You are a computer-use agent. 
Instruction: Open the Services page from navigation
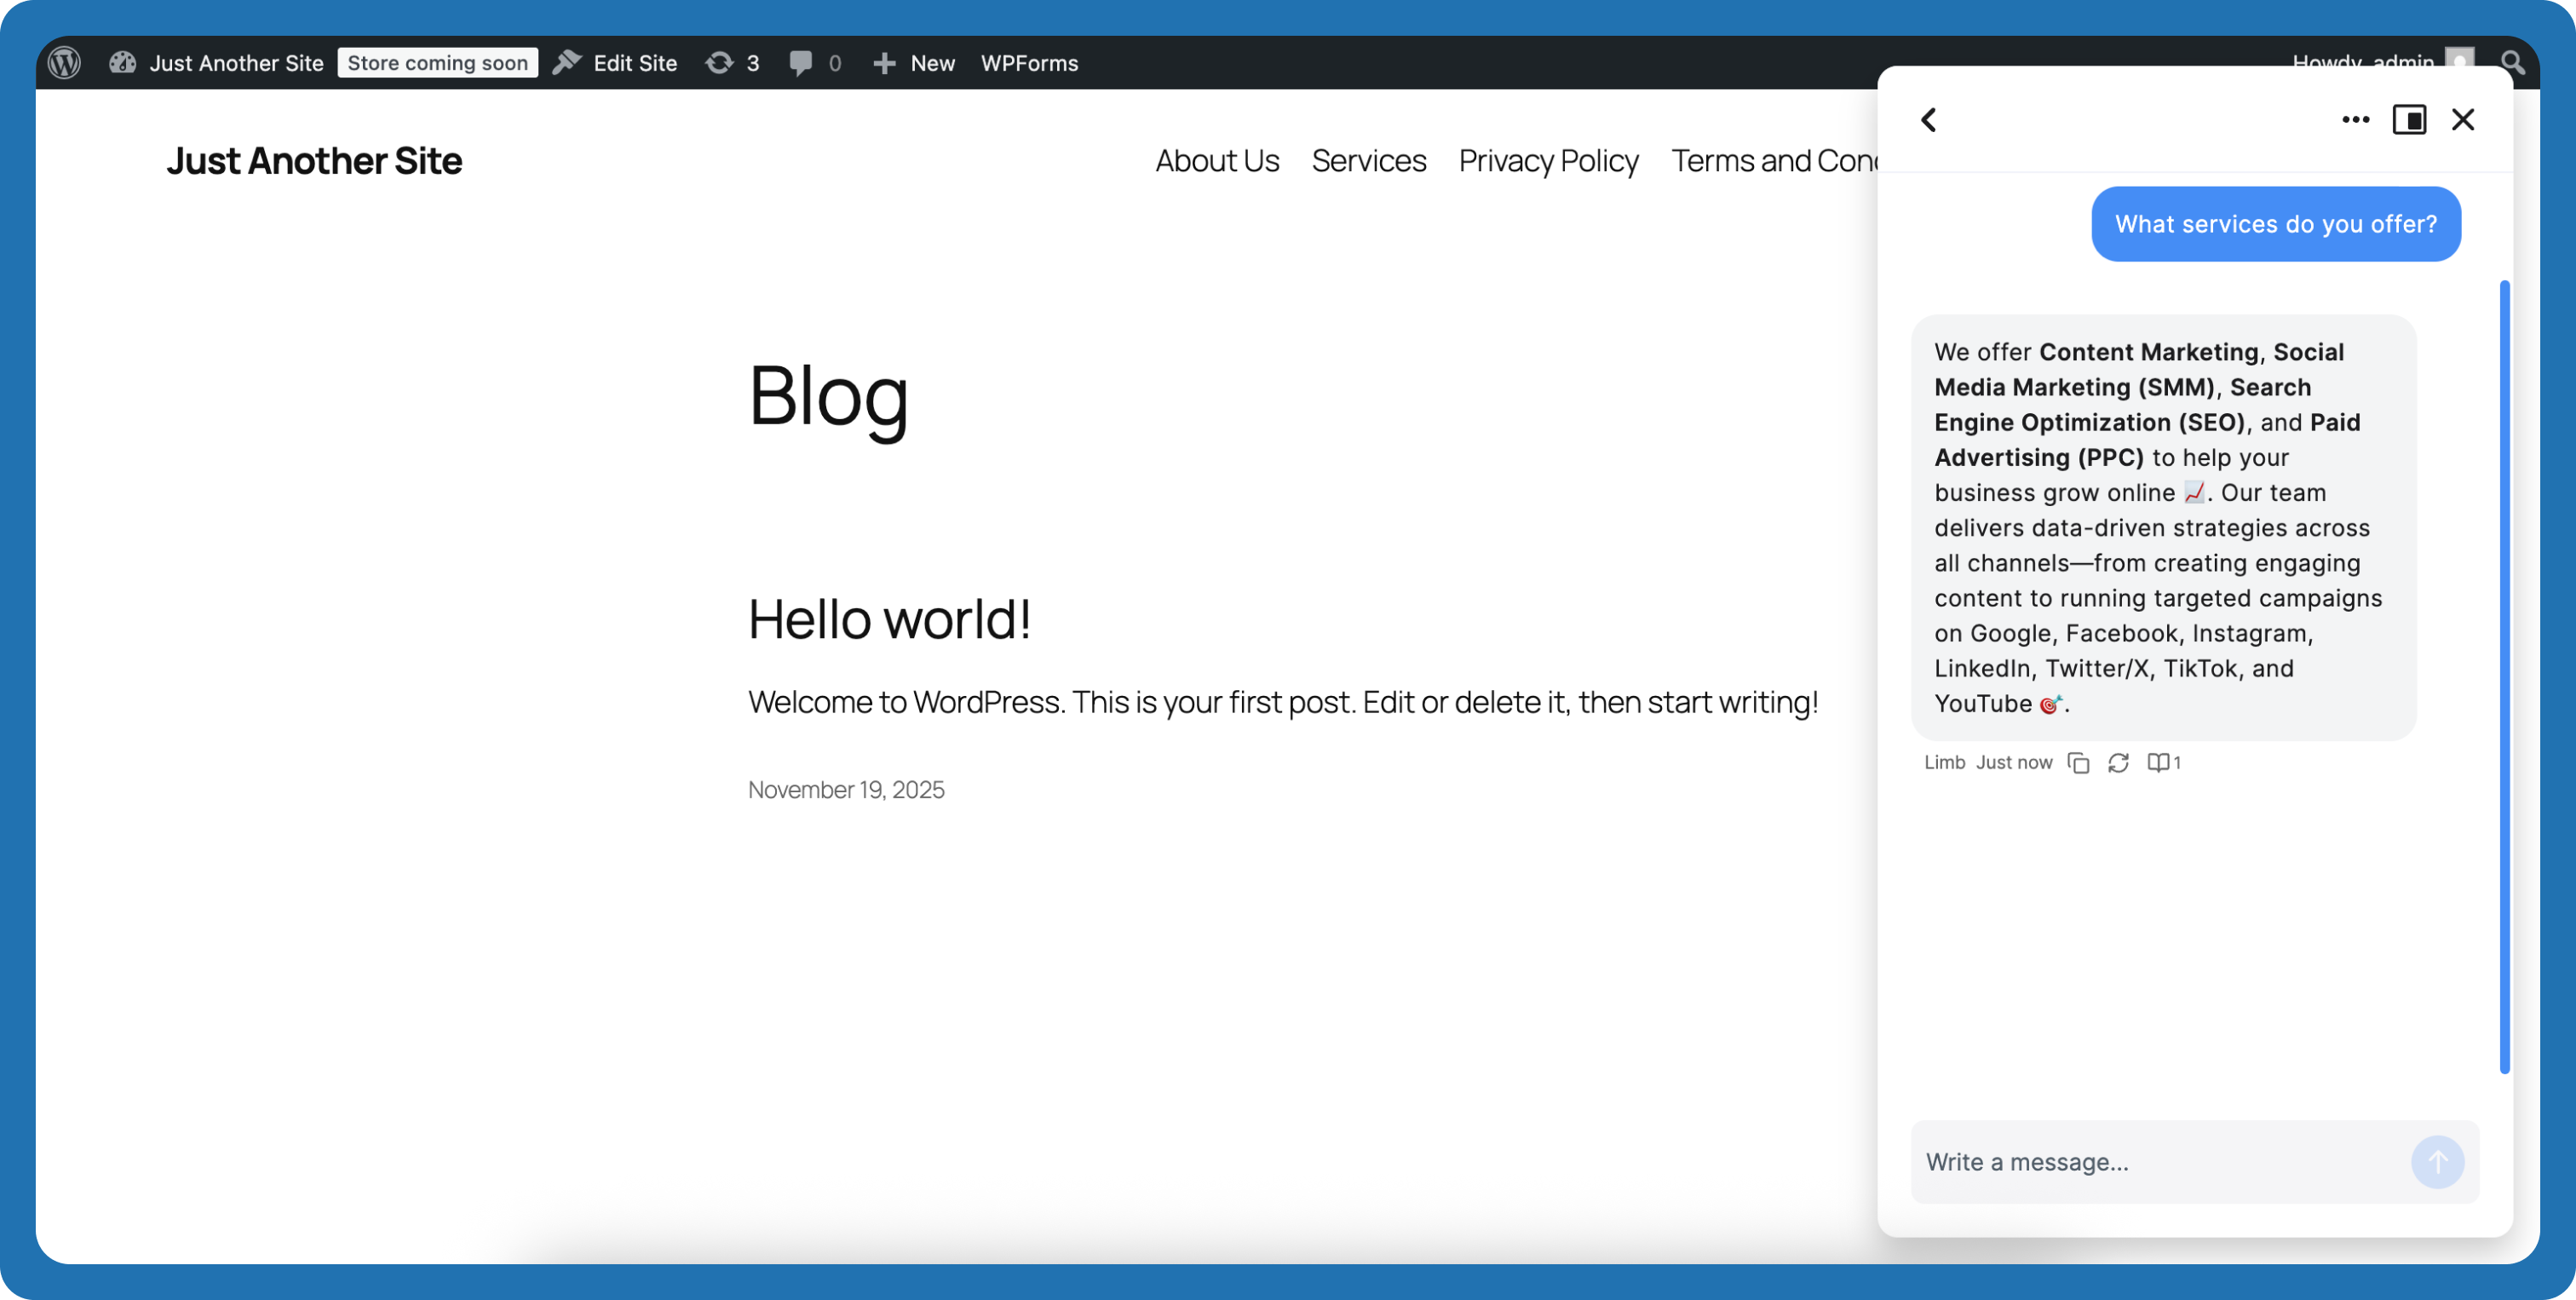(1369, 160)
